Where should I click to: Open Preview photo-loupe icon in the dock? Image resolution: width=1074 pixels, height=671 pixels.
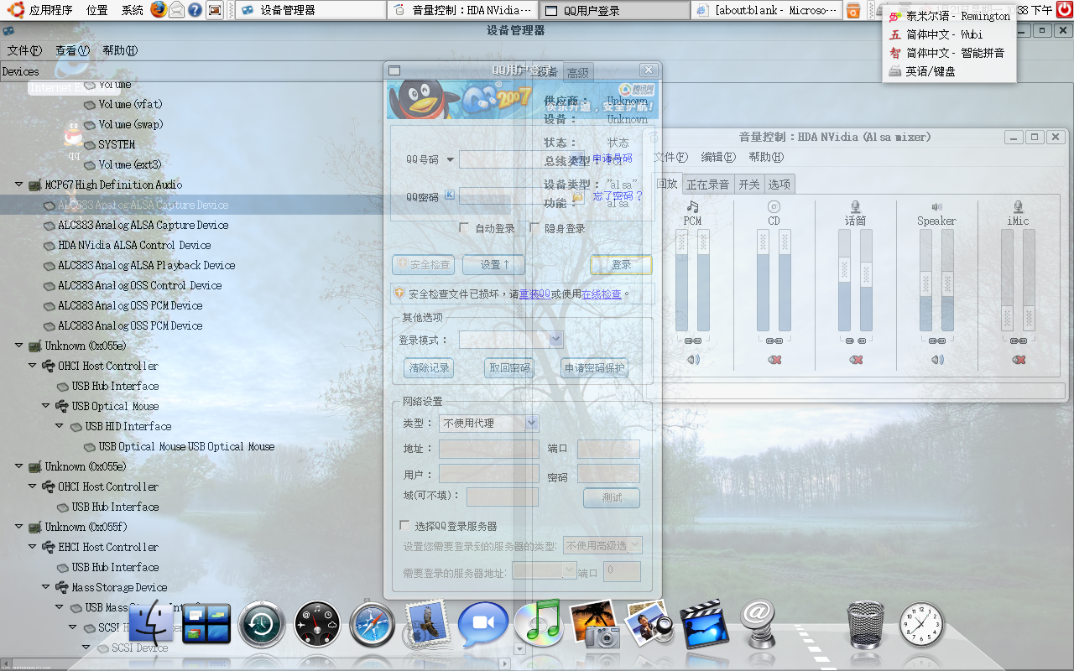pos(649,625)
